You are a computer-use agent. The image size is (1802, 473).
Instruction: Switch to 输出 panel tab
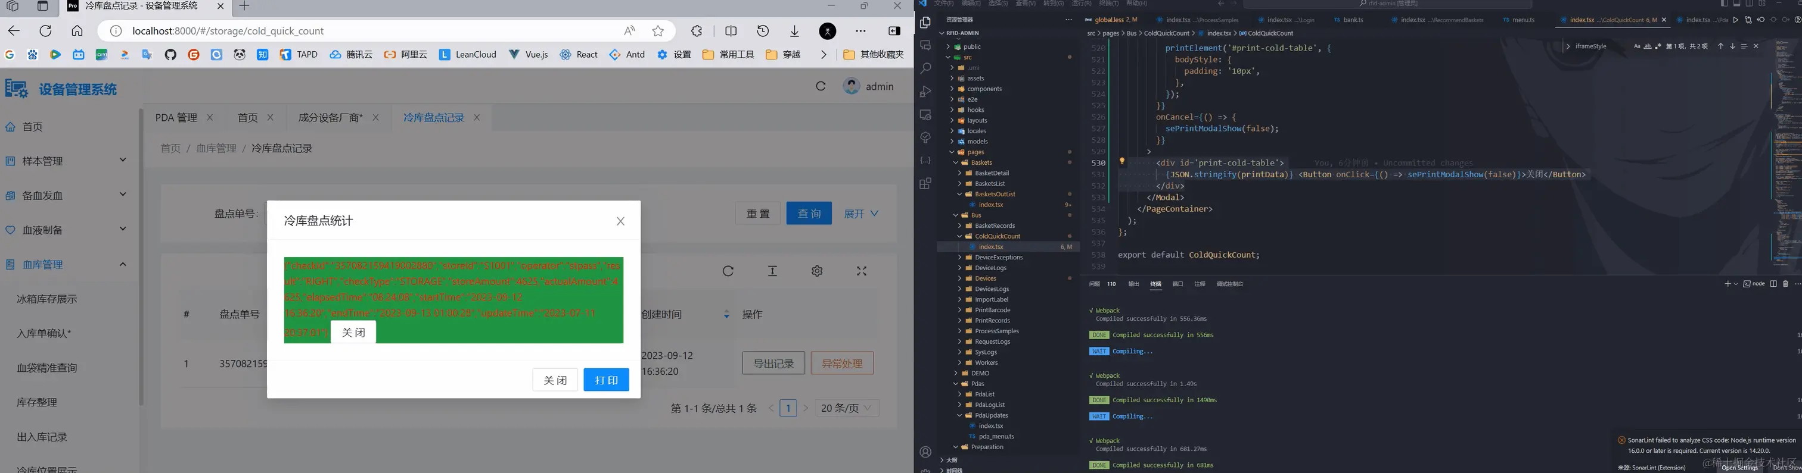1134,284
